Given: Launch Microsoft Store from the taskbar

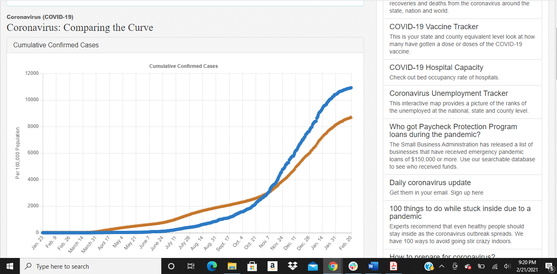Looking at the screenshot, I should tap(252, 266).
